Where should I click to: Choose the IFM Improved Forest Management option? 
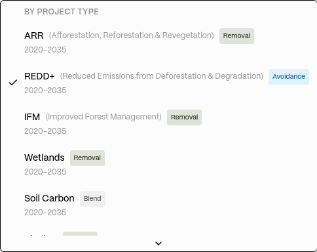[x=158, y=124]
